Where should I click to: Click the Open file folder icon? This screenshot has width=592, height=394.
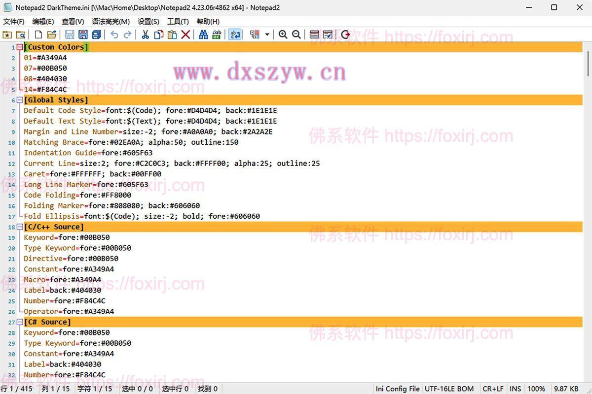click(x=51, y=34)
